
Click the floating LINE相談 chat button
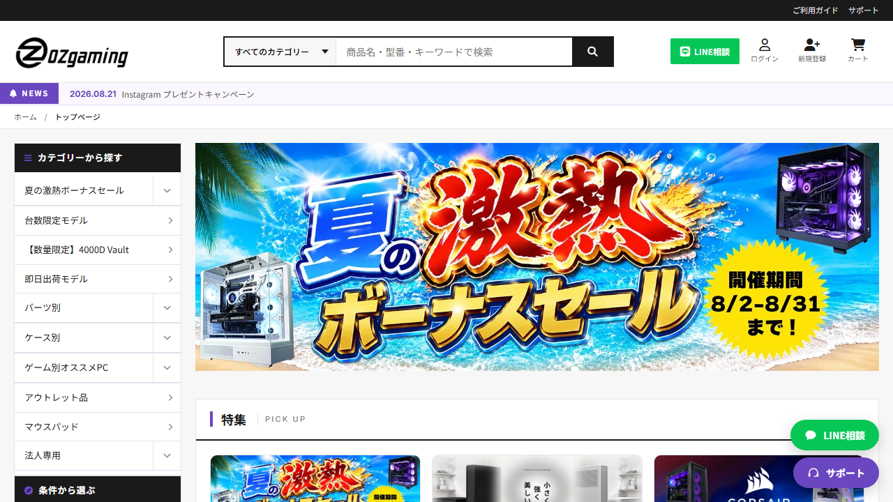point(834,435)
